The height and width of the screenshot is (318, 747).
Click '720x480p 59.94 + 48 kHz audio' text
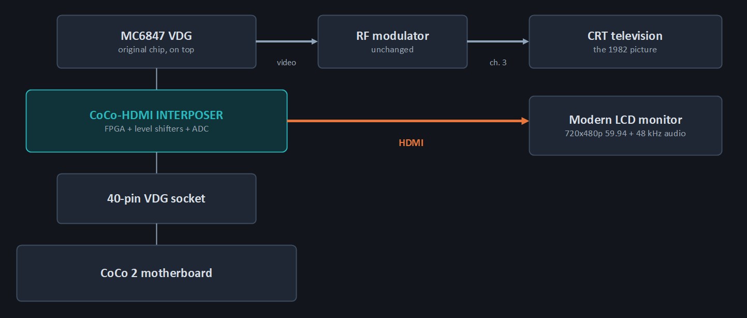point(625,134)
